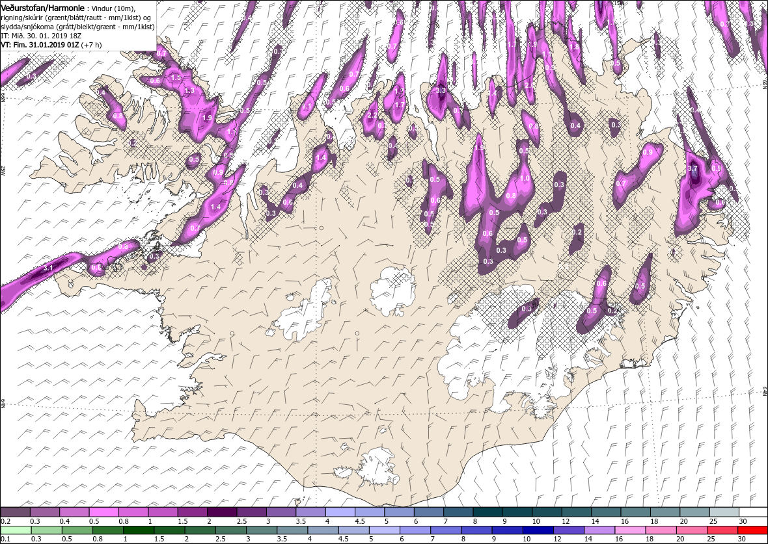Viewport: 768px width, 544px height.
Task: Pick the pale grey swatch labeled 25 in upper row
Action: click(724, 512)
